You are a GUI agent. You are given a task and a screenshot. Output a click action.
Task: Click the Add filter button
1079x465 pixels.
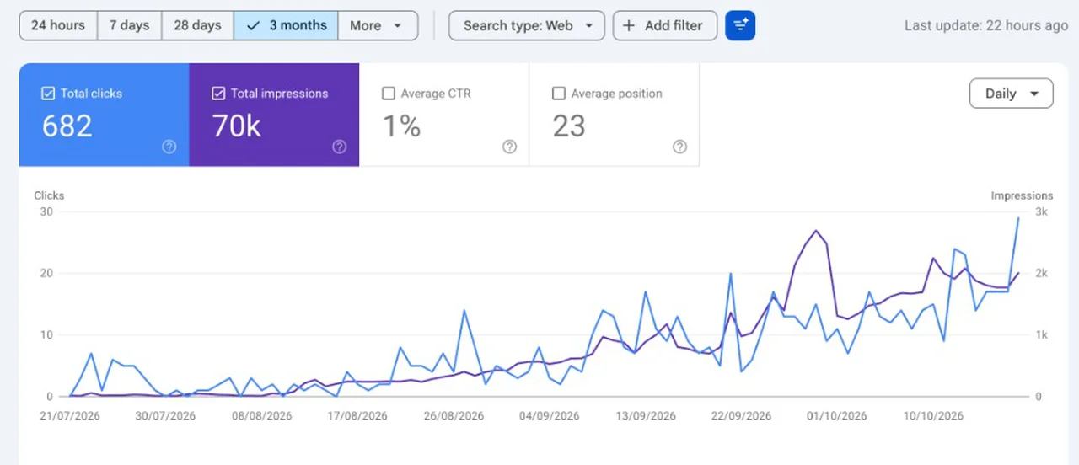tap(664, 25)
